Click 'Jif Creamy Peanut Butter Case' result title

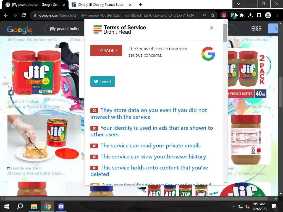pos(36,173)
